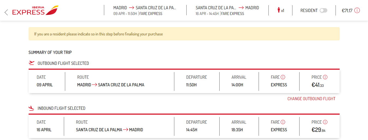Select the inbound flight 16 April row
368x140 pixels.
[x=184, y=126]
